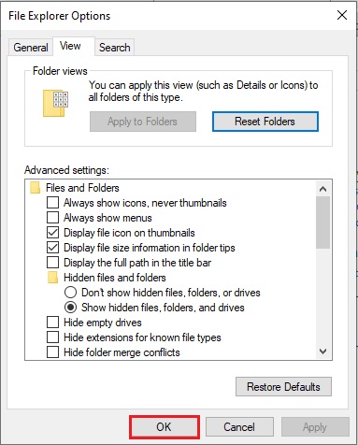358x445 pixels.
Task: Click the Apply to Folders button
Action: pos(143,122)
